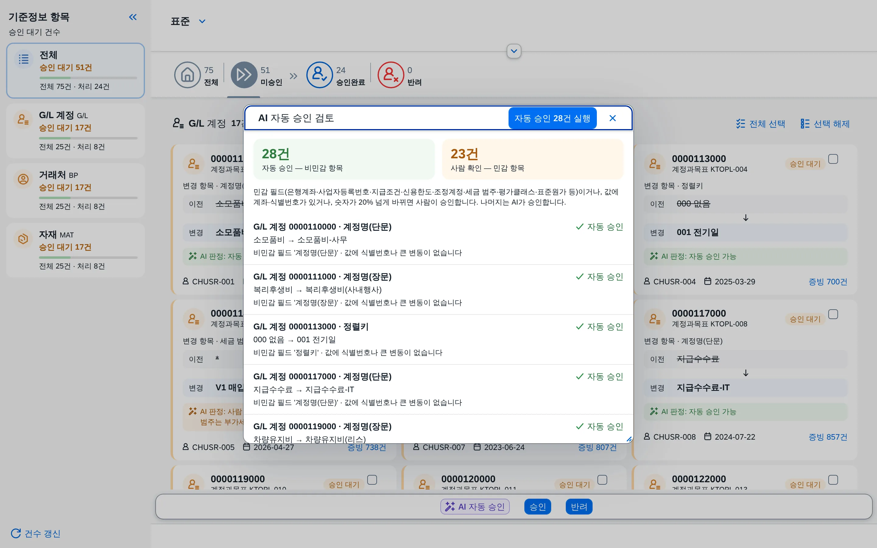Tick the checkbox on card 0000117000
Viewport: 877px width, 548px height.
833,314
